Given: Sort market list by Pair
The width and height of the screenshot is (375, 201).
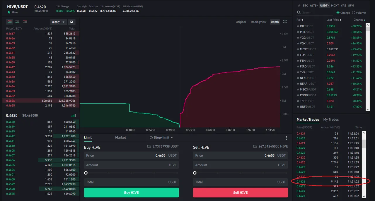Looking at the screenshot, I should click(x=300, y=20).
